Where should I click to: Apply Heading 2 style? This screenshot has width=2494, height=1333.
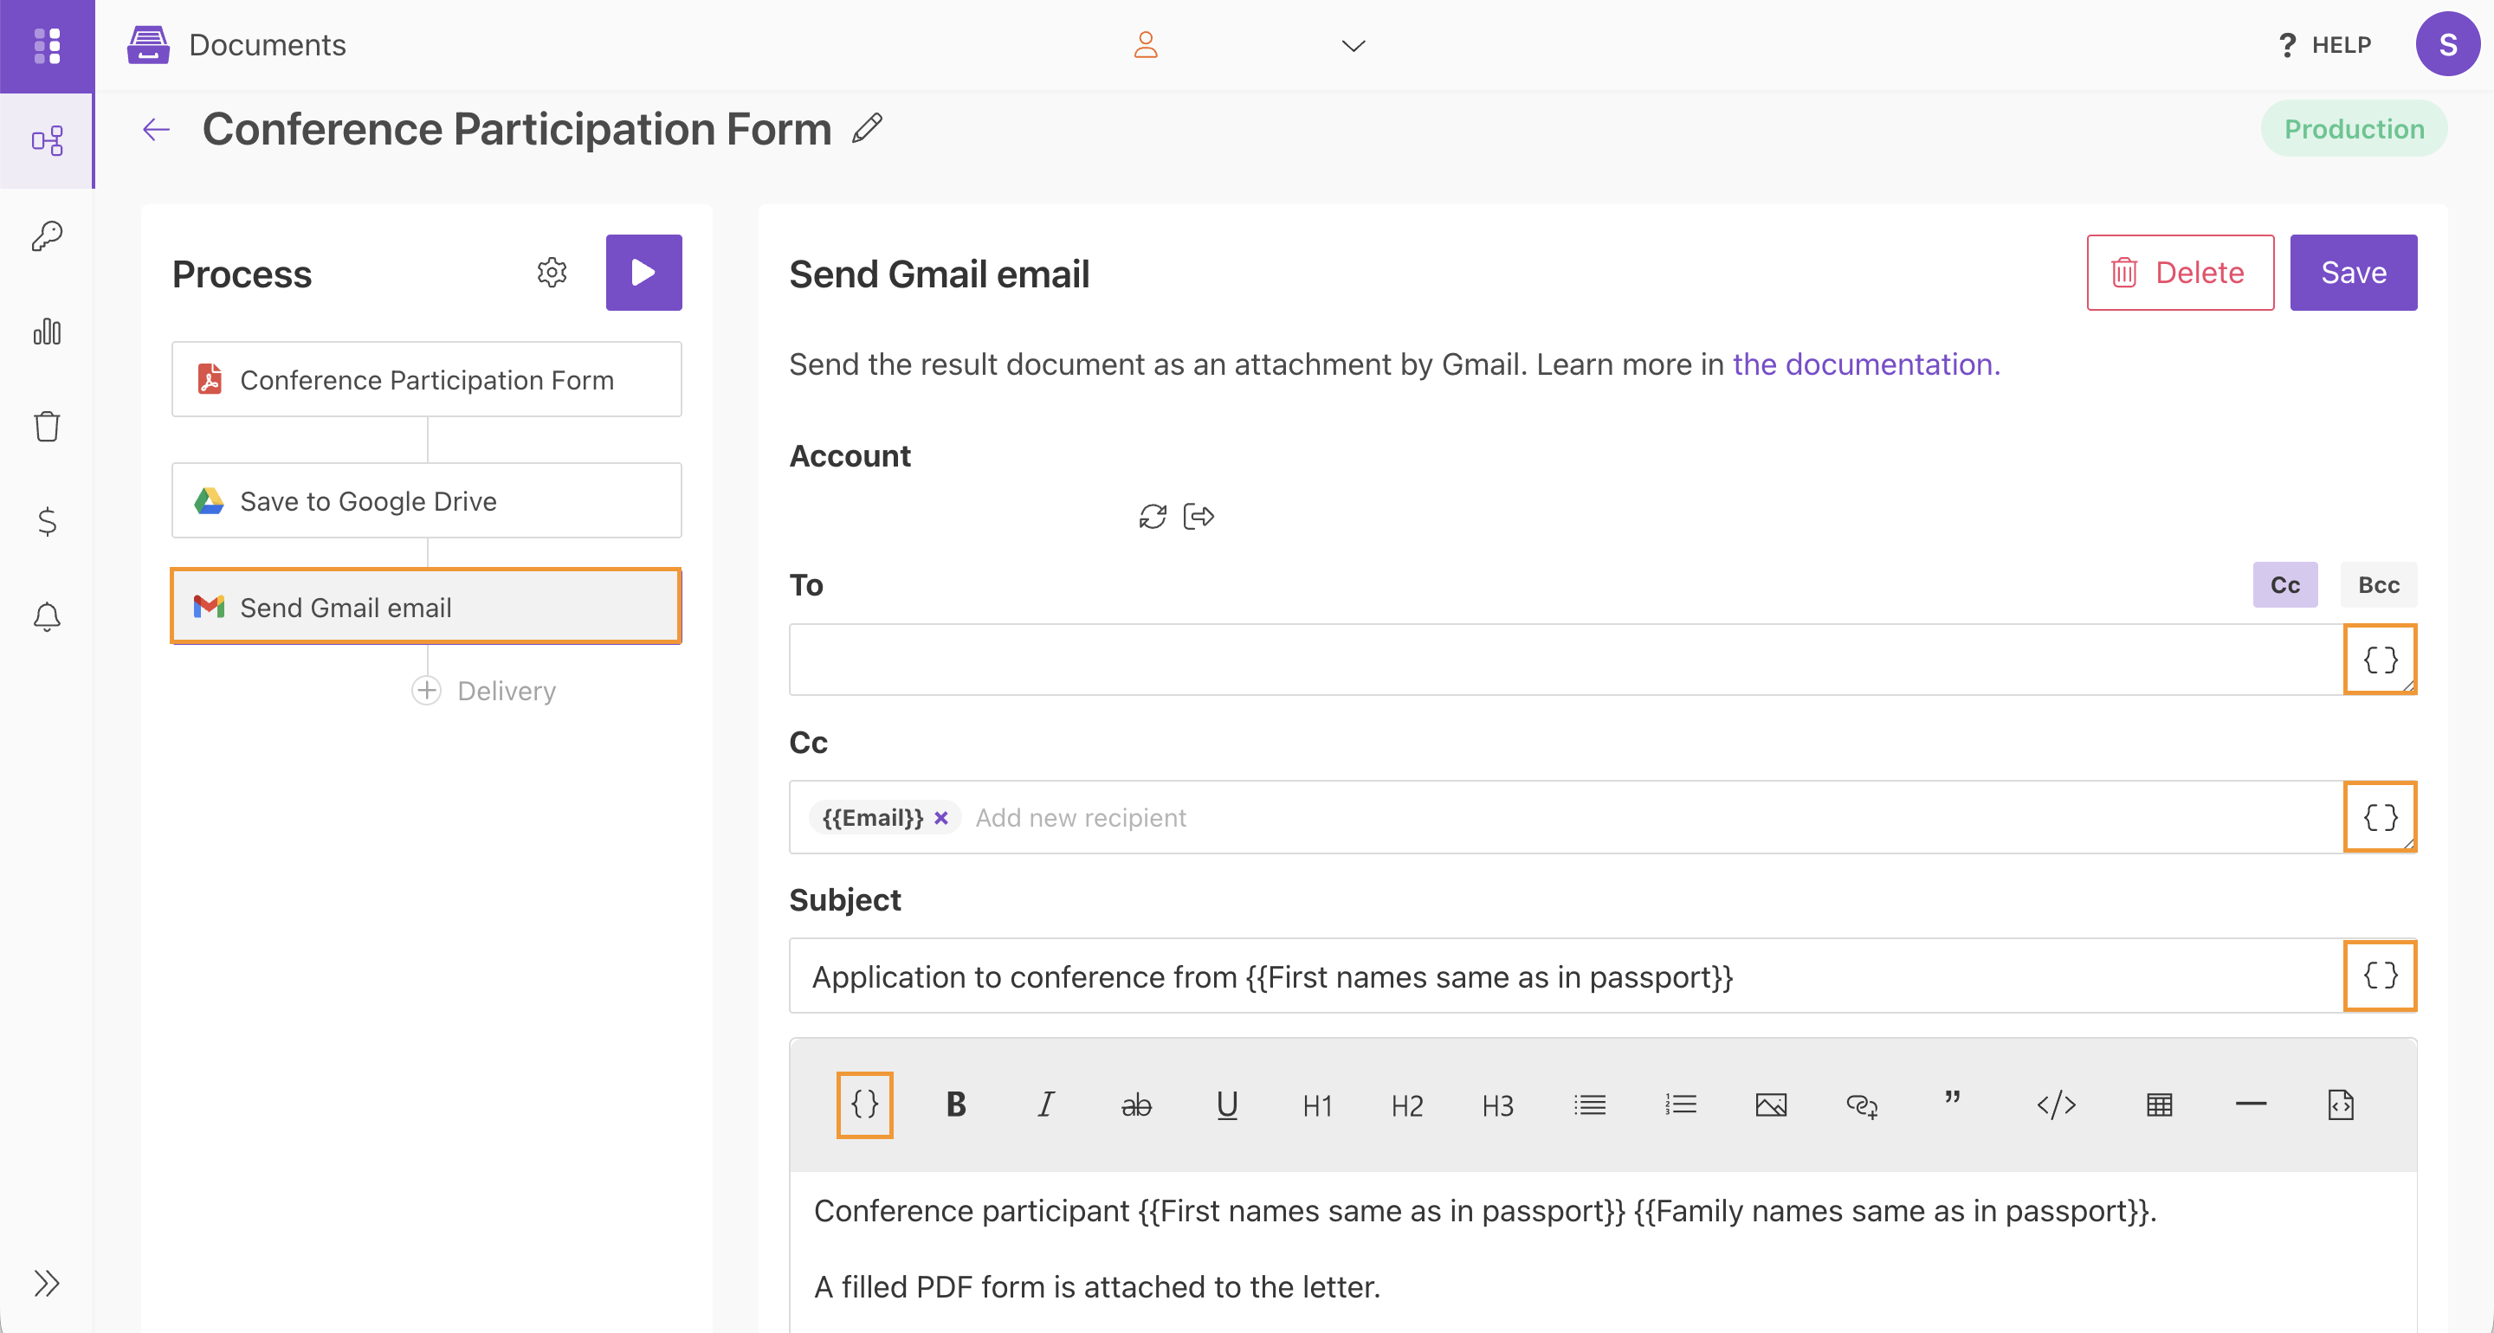1406,1104
